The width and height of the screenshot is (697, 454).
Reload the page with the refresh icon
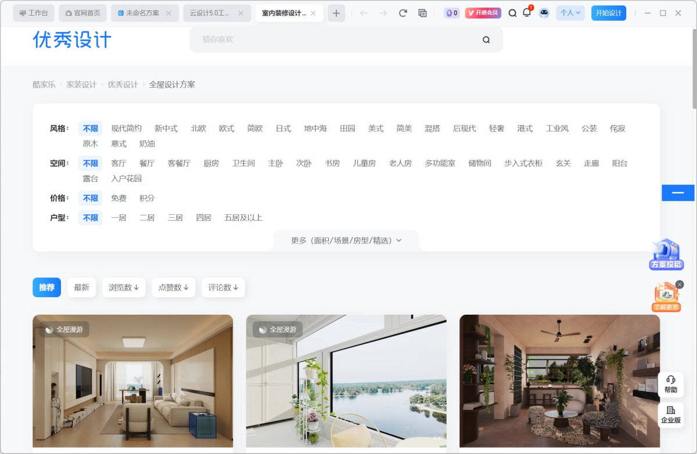coord(403,13)
